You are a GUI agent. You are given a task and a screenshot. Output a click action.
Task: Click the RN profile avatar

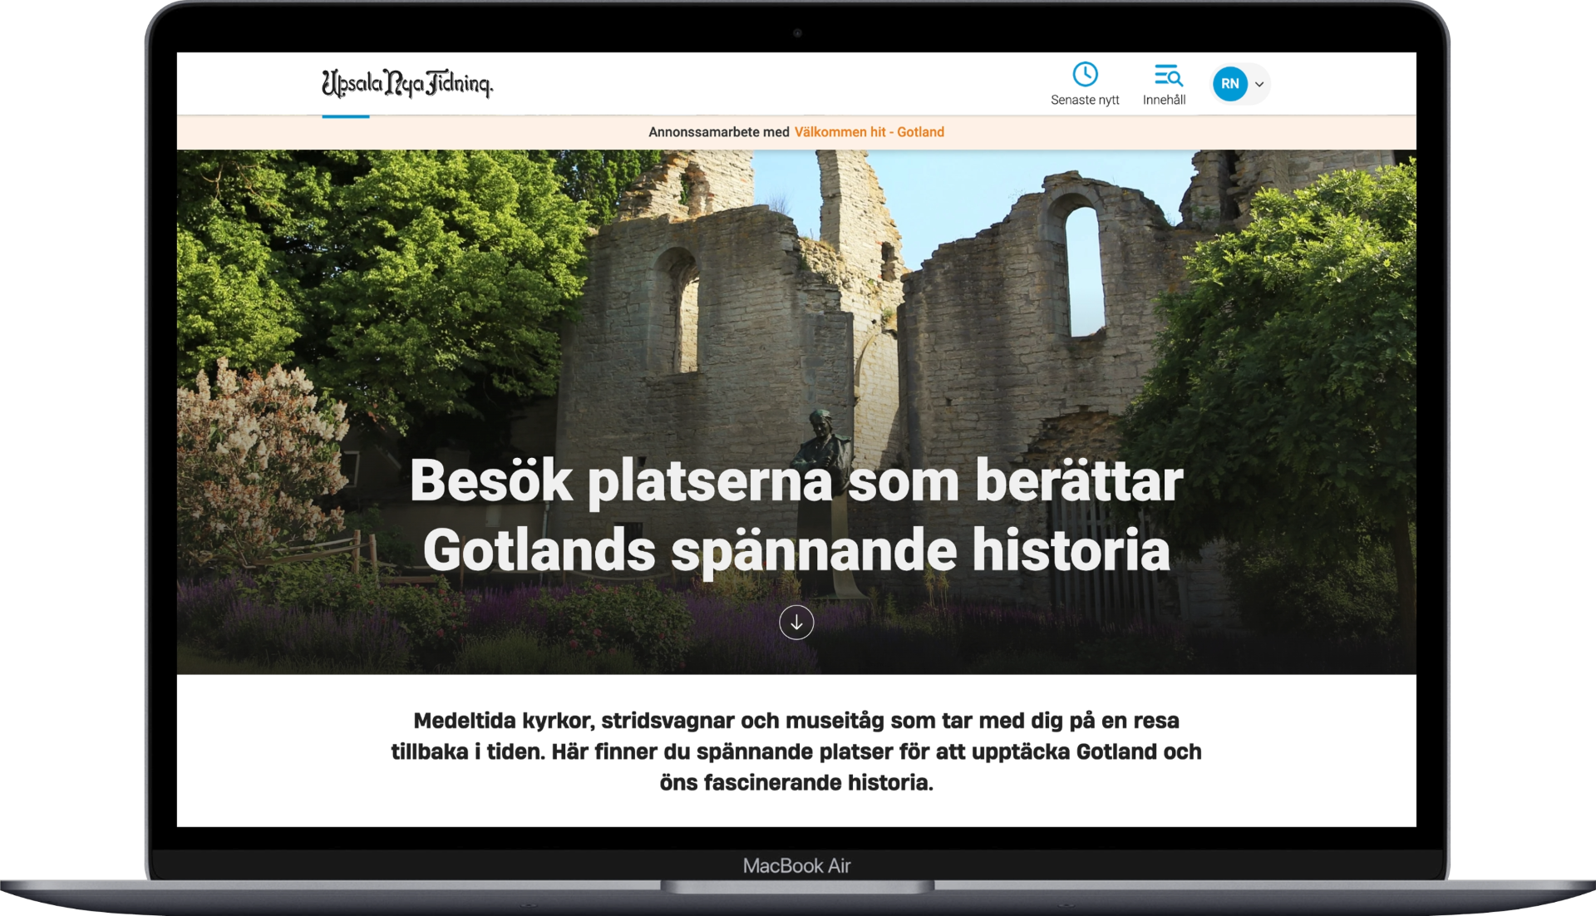pyautogui.click(x=1230, y=84)
